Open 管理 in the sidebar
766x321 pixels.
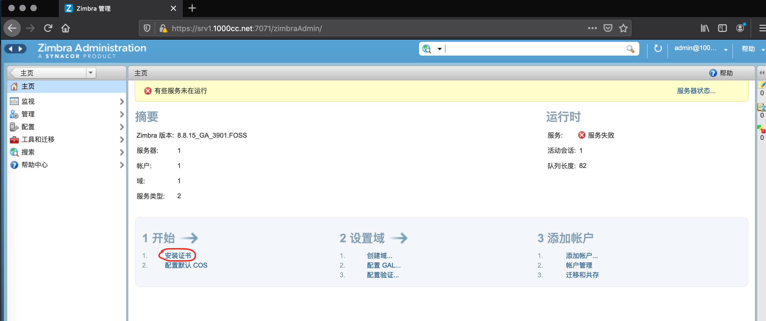click(x=28, y=114)
